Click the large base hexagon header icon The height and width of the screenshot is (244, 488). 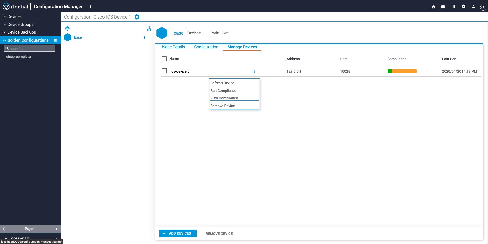(x=162, y=33)
